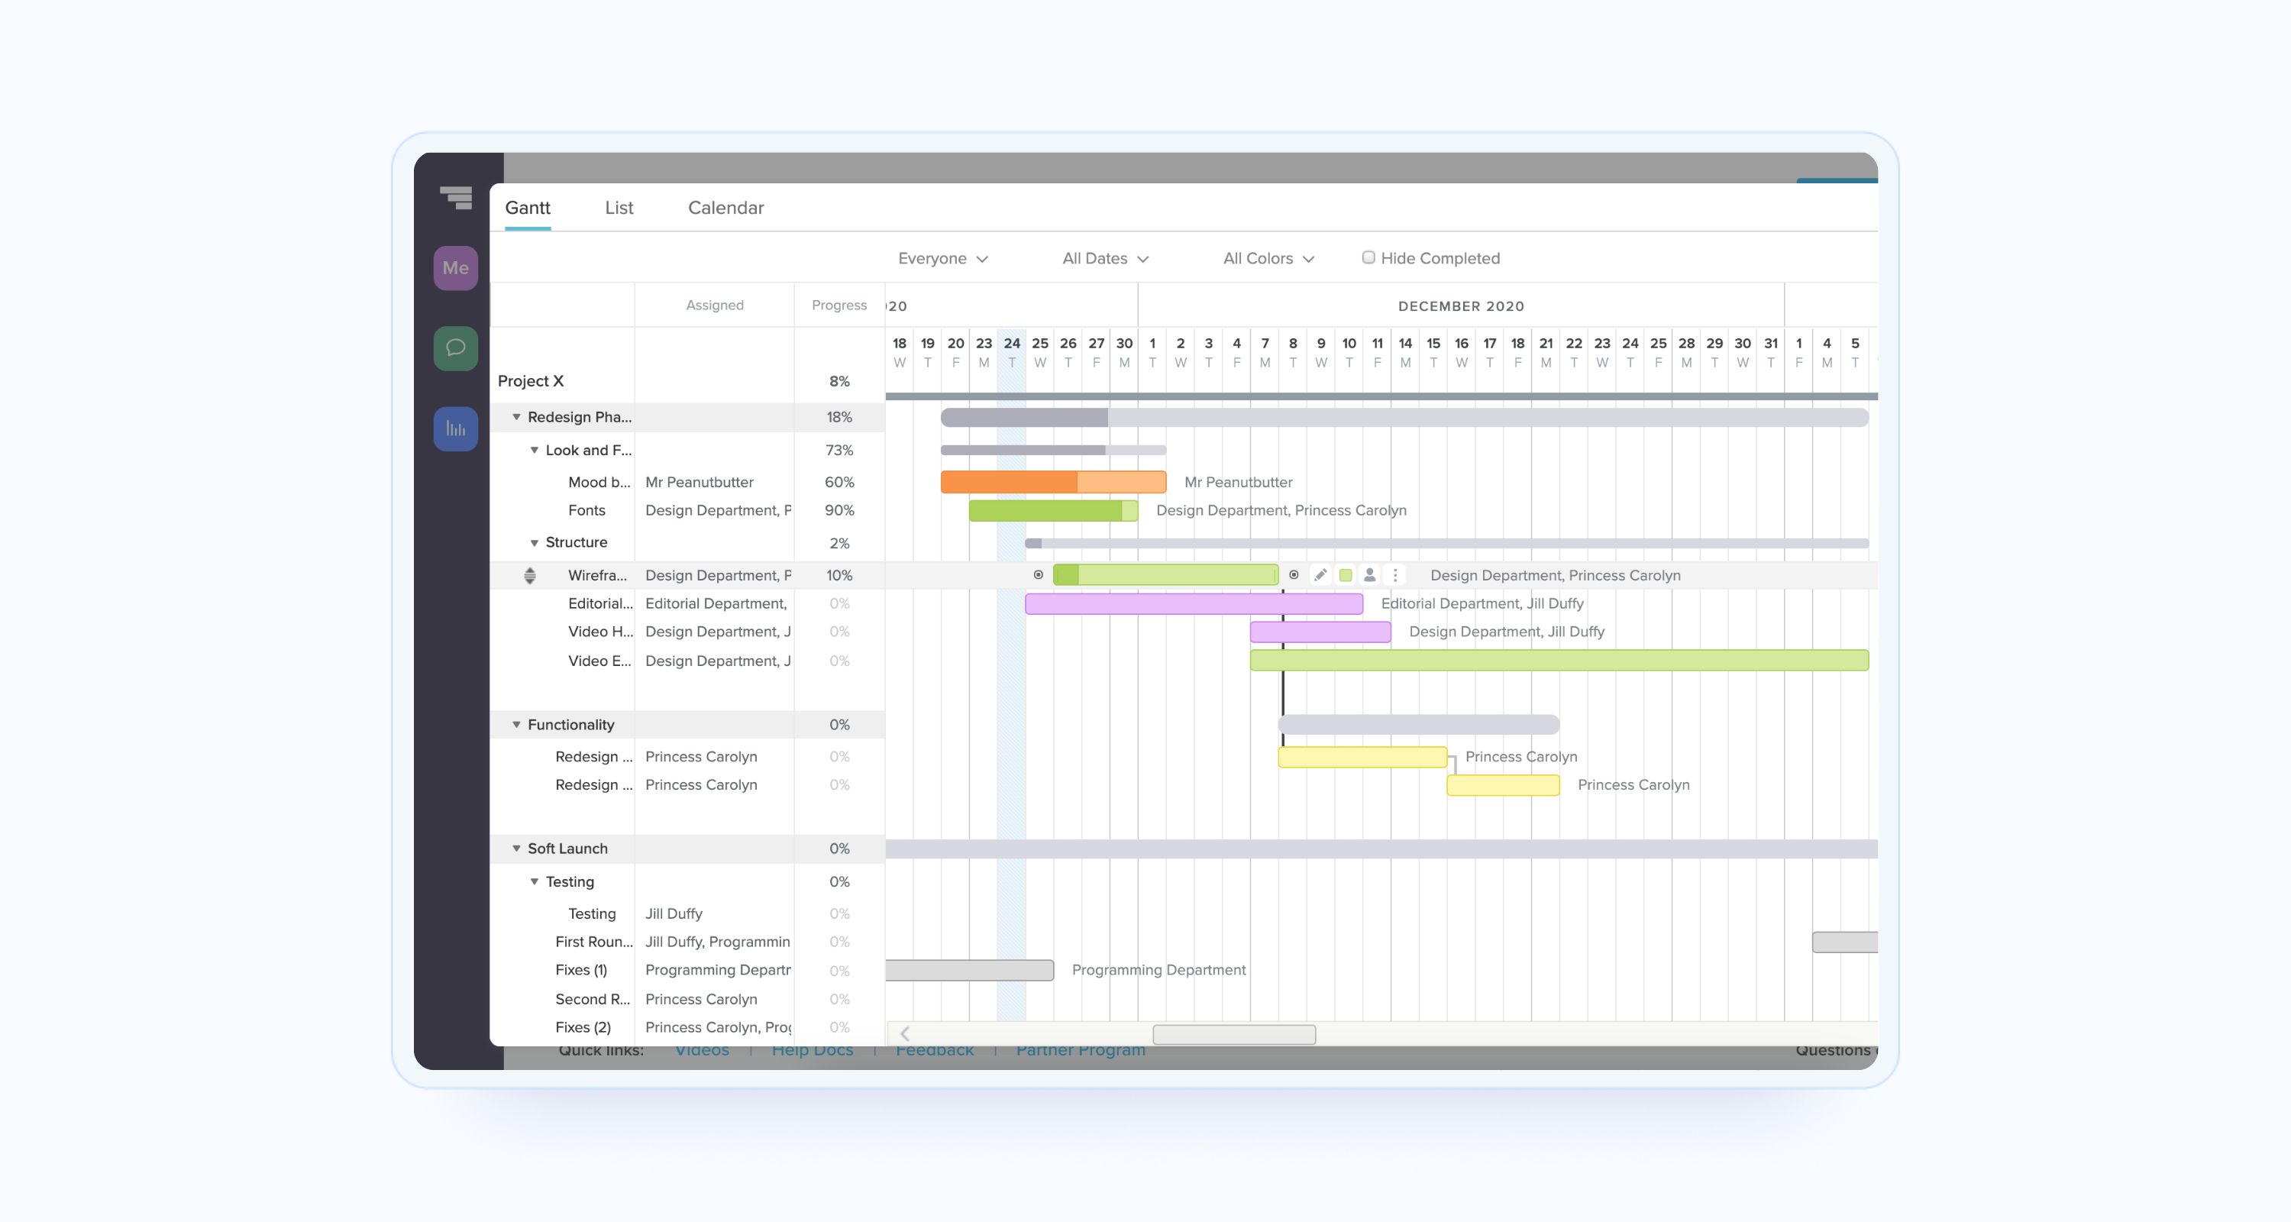The height and width of the screenshot is (1222, 2291).
Task: Open the All Colors filter dropdown
Action: click(x=1268, y=258)
